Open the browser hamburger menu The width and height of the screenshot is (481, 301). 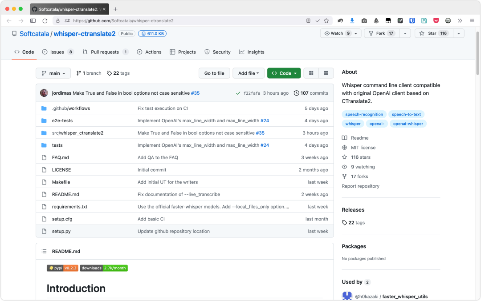click(x=472, y=21)
